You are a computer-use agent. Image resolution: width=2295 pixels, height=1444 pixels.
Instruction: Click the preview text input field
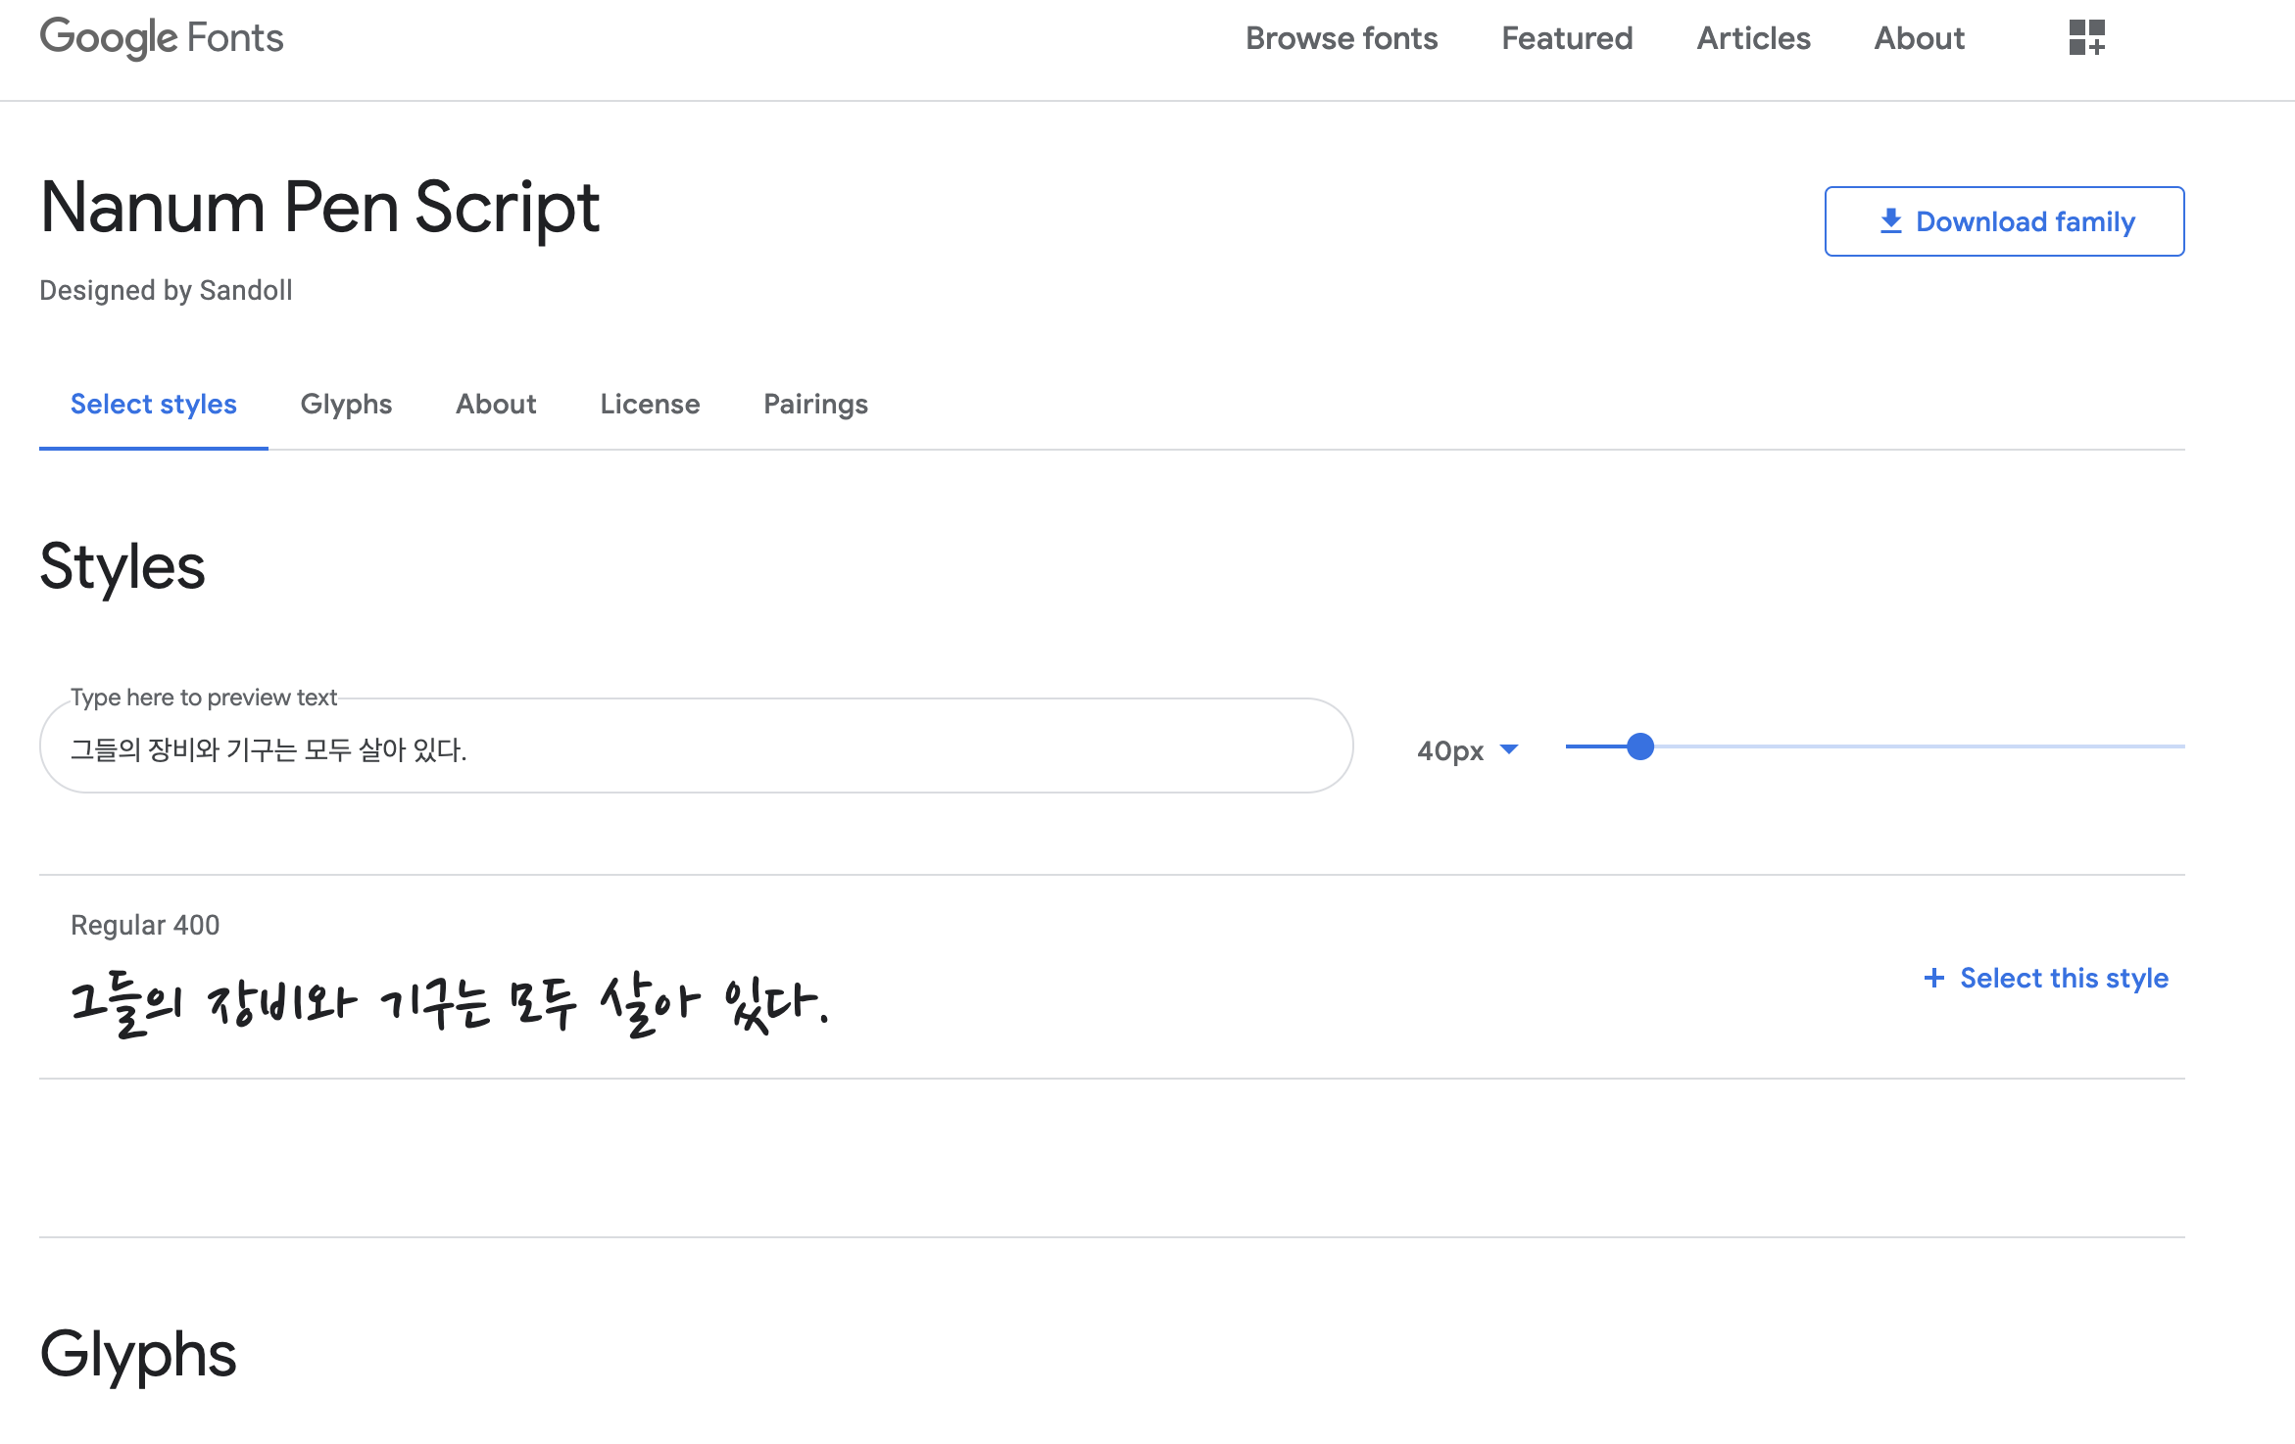pyautogui.click(x=696, y=749)
